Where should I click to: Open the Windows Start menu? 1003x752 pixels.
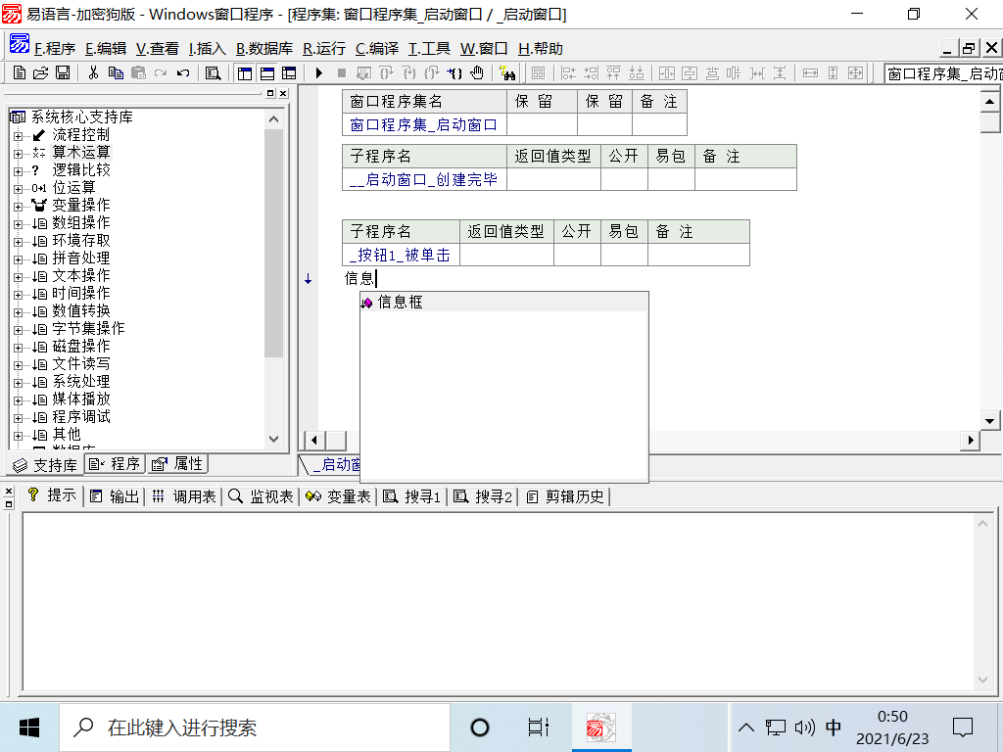[x=29, y=728]
